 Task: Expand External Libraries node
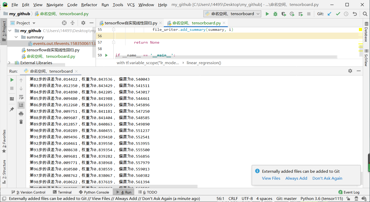click(10, 63)
